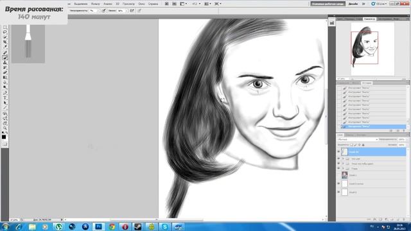Viewport: 411px width, 231px height.
Task: Select the Horizontal Type tool
Action: click(4, 98)
